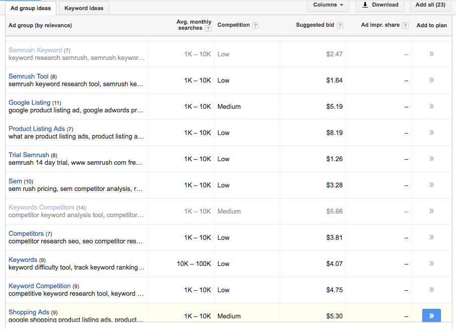Click keyword text 'what are product listing ads'
Image resolution: width=456 pixels, height=329 pixels.
[48, 136]
